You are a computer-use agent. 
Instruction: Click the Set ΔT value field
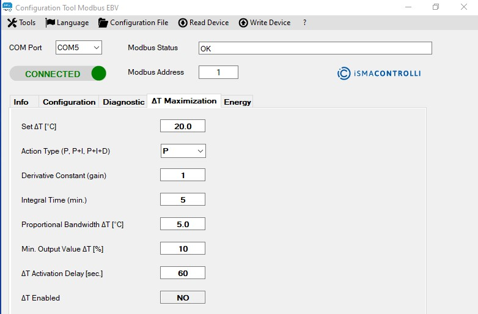183,126
